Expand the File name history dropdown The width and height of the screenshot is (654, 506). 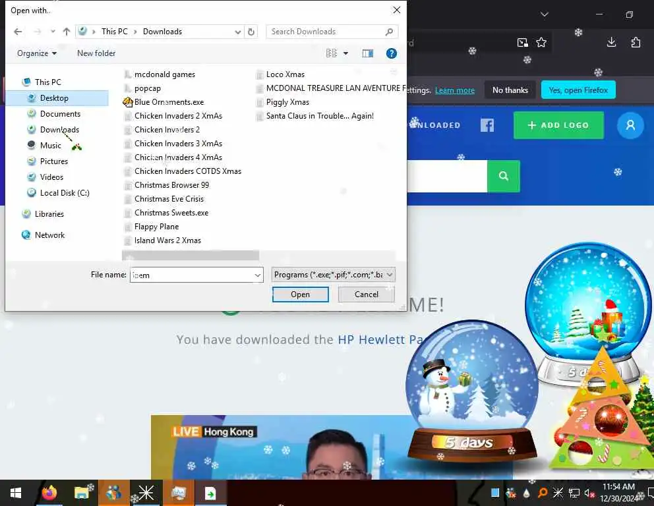258,275
